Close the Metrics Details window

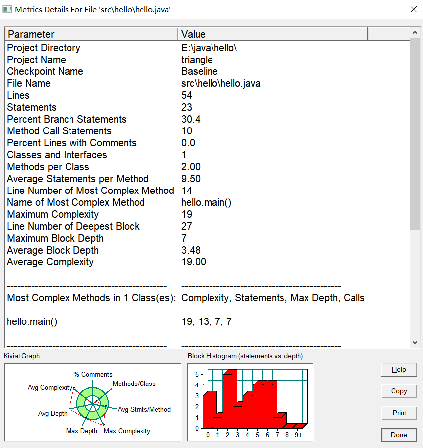(413, 9)
